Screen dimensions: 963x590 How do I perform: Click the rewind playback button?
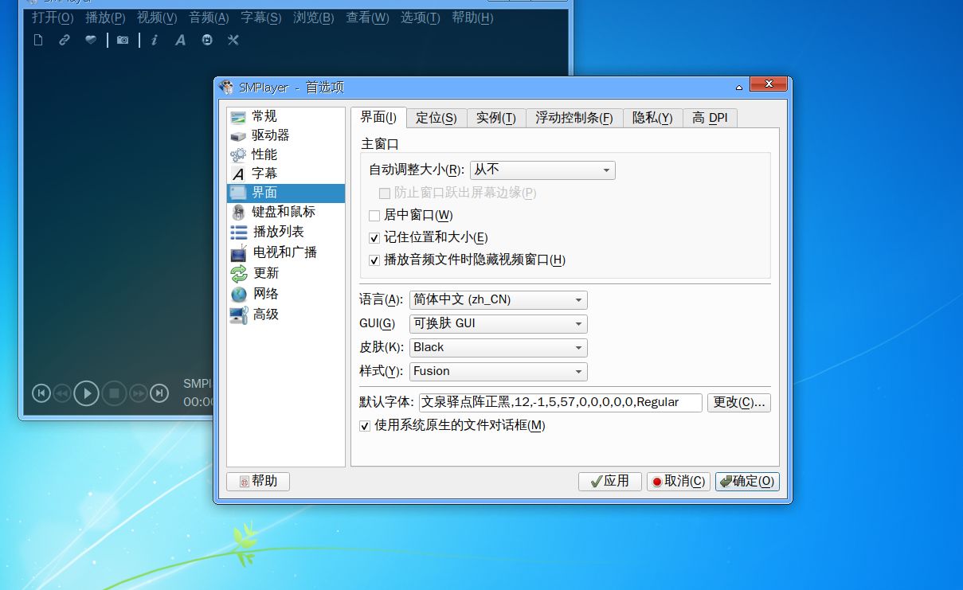(62, 393)
